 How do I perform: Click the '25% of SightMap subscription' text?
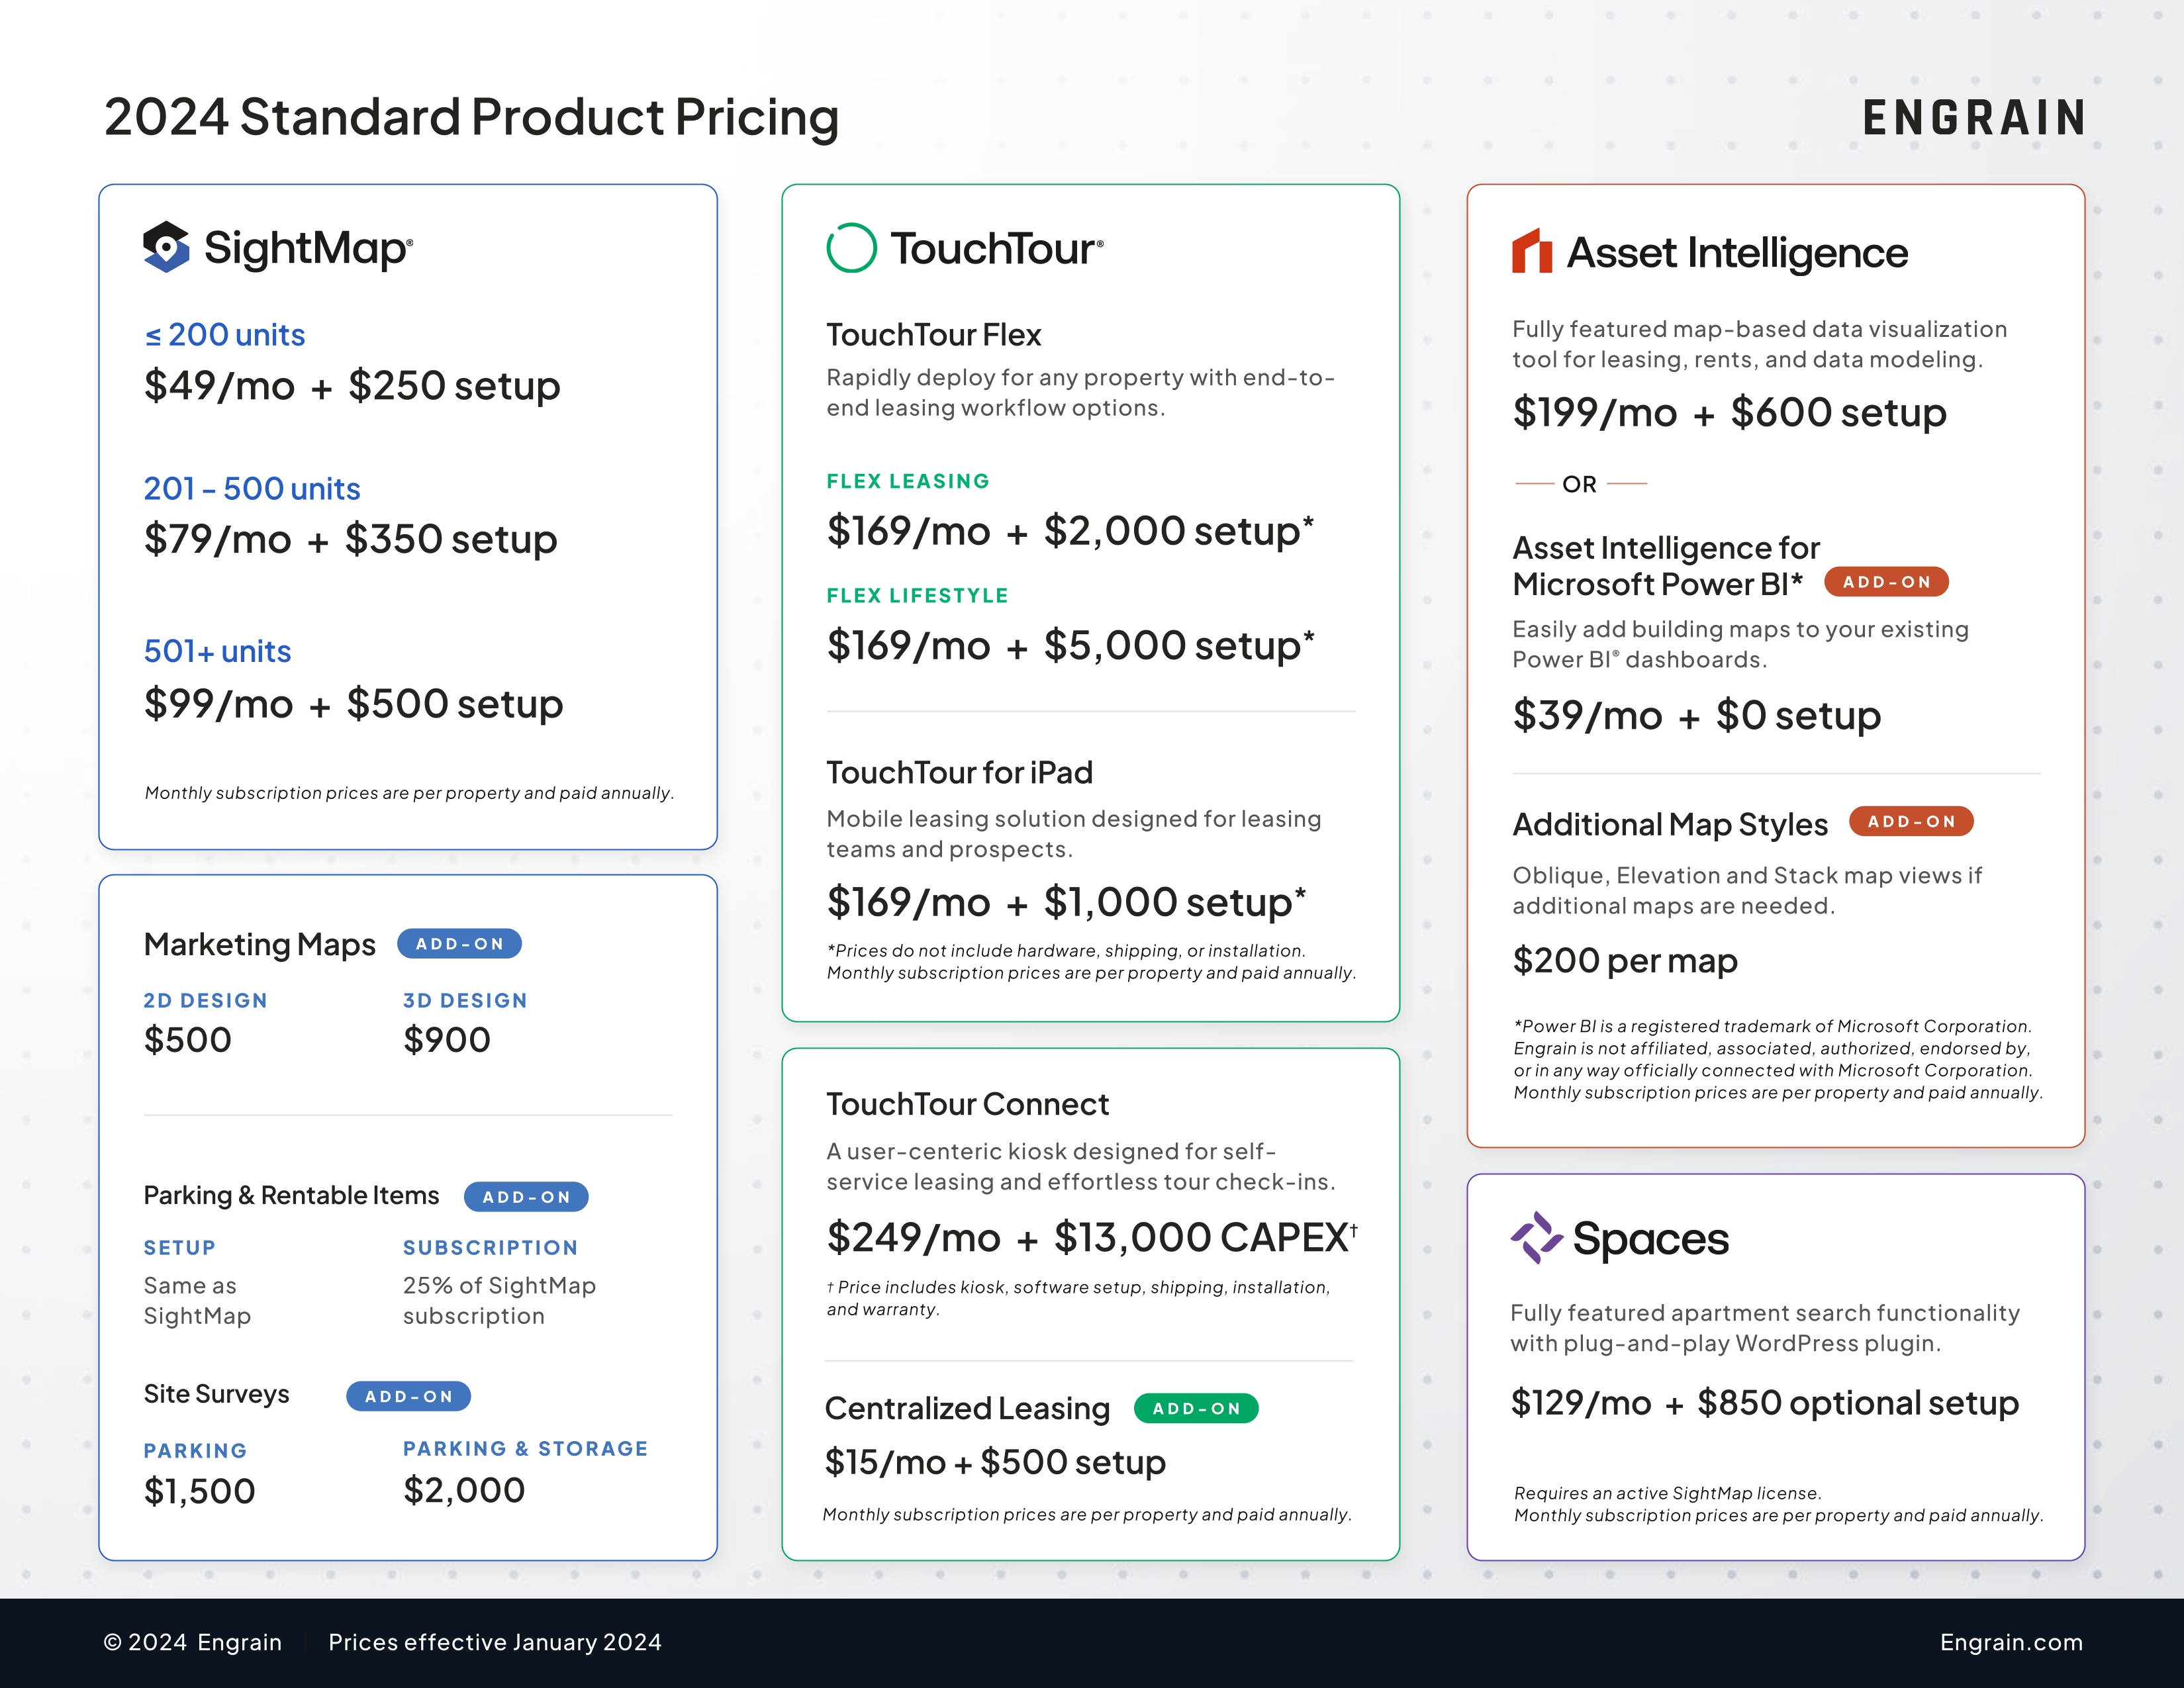click(499, 1301)
